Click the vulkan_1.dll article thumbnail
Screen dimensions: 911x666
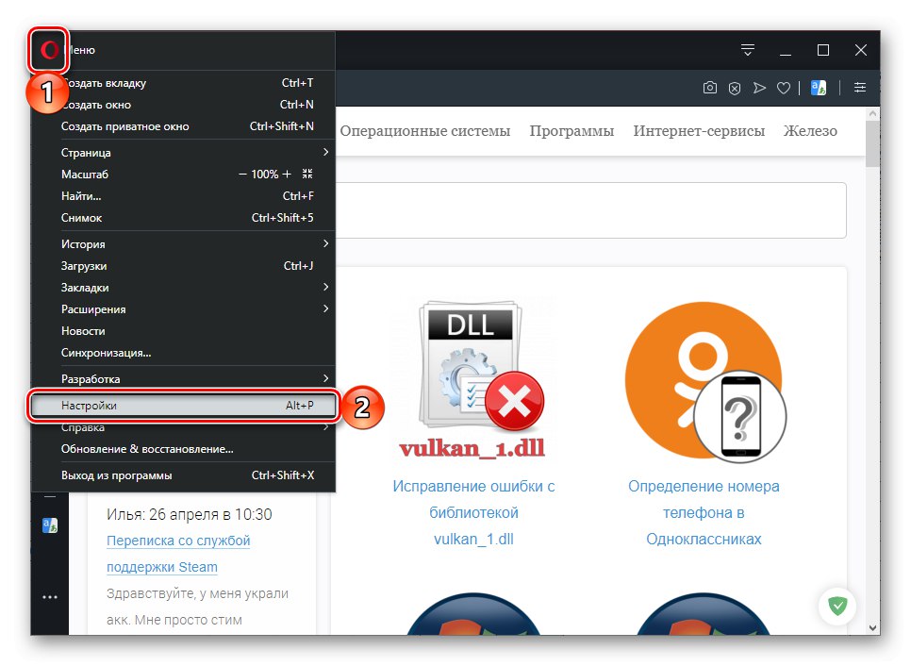[472, 379]
